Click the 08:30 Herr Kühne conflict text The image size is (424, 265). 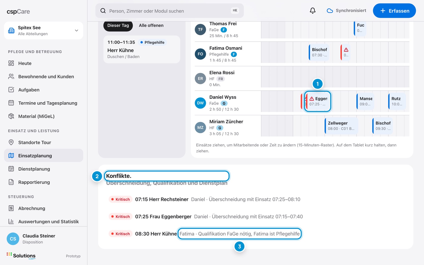pyautogui.click(x=156, y=234)
